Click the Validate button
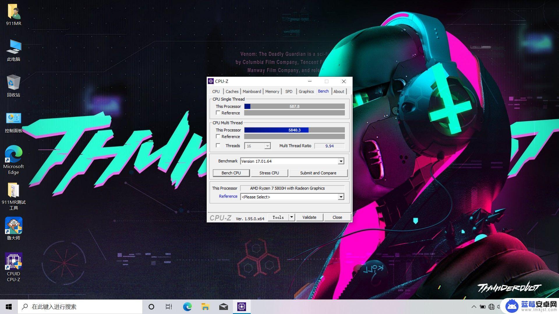559x314 pixels. [x=309, y=217]
